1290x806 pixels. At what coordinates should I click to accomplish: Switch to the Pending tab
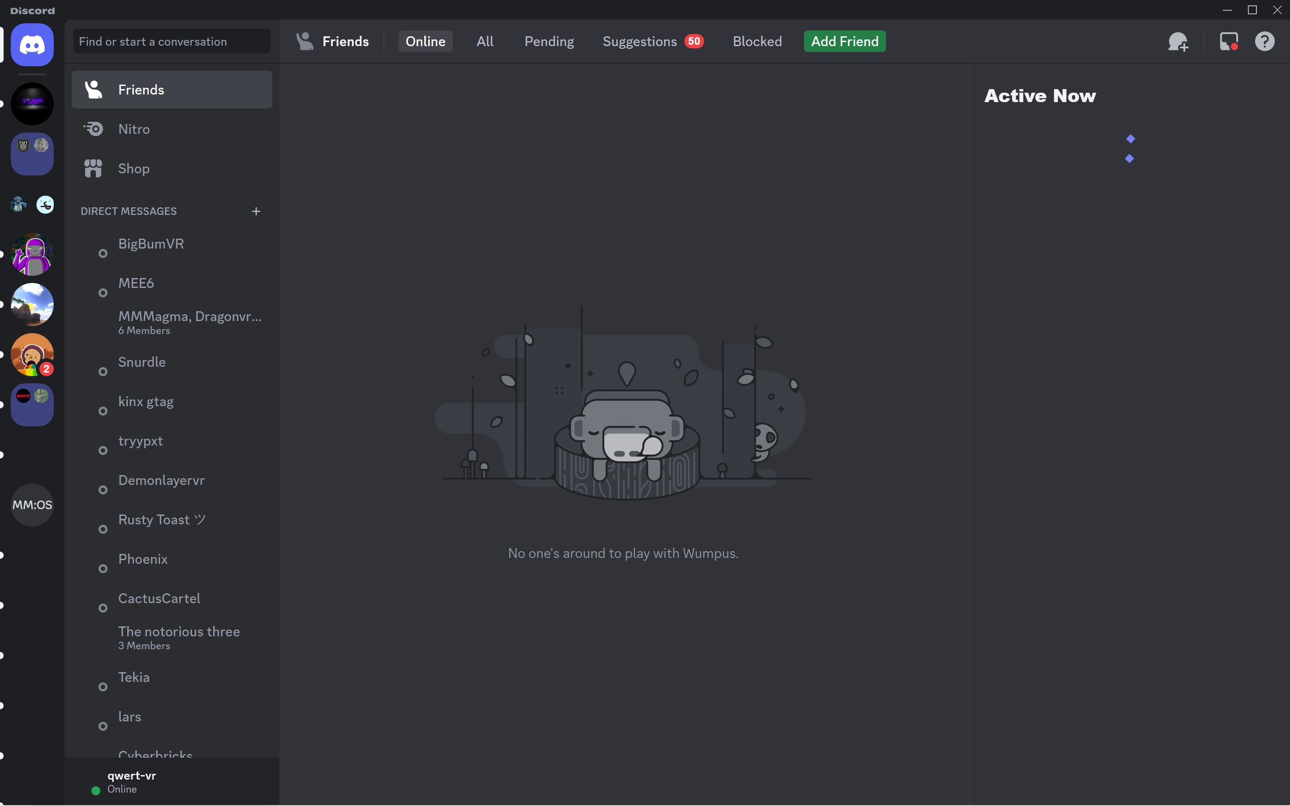(549, 42)
